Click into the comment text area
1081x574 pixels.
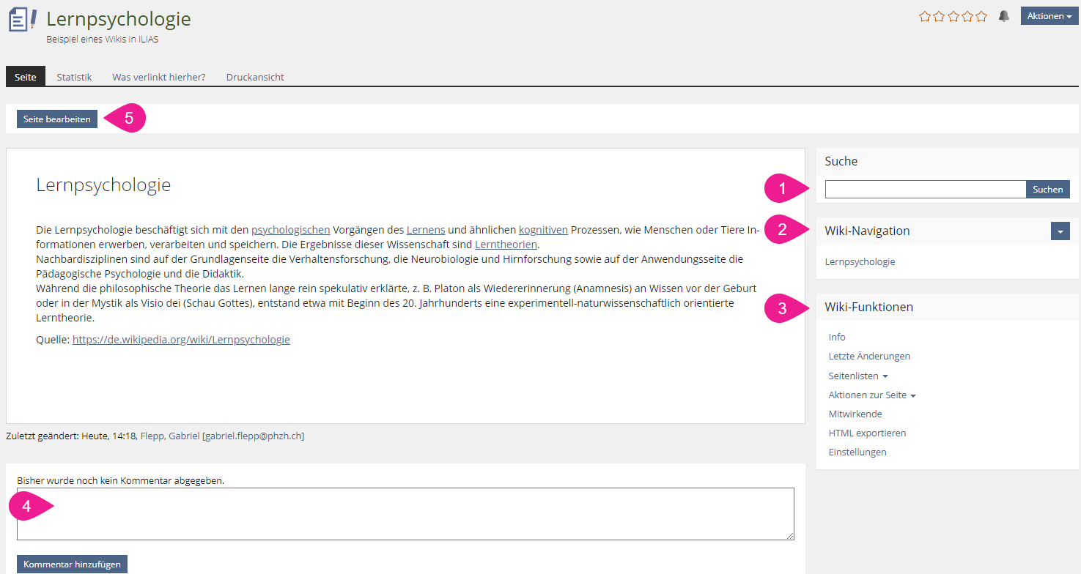click(405, 514)
